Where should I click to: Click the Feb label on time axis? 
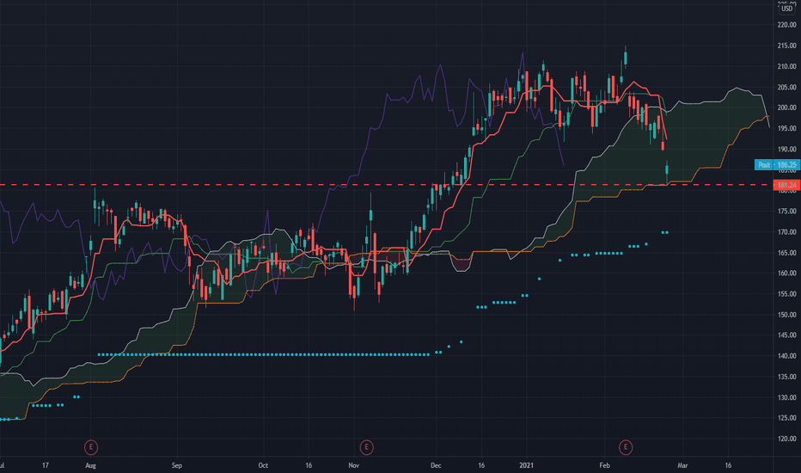click(604, 465)
